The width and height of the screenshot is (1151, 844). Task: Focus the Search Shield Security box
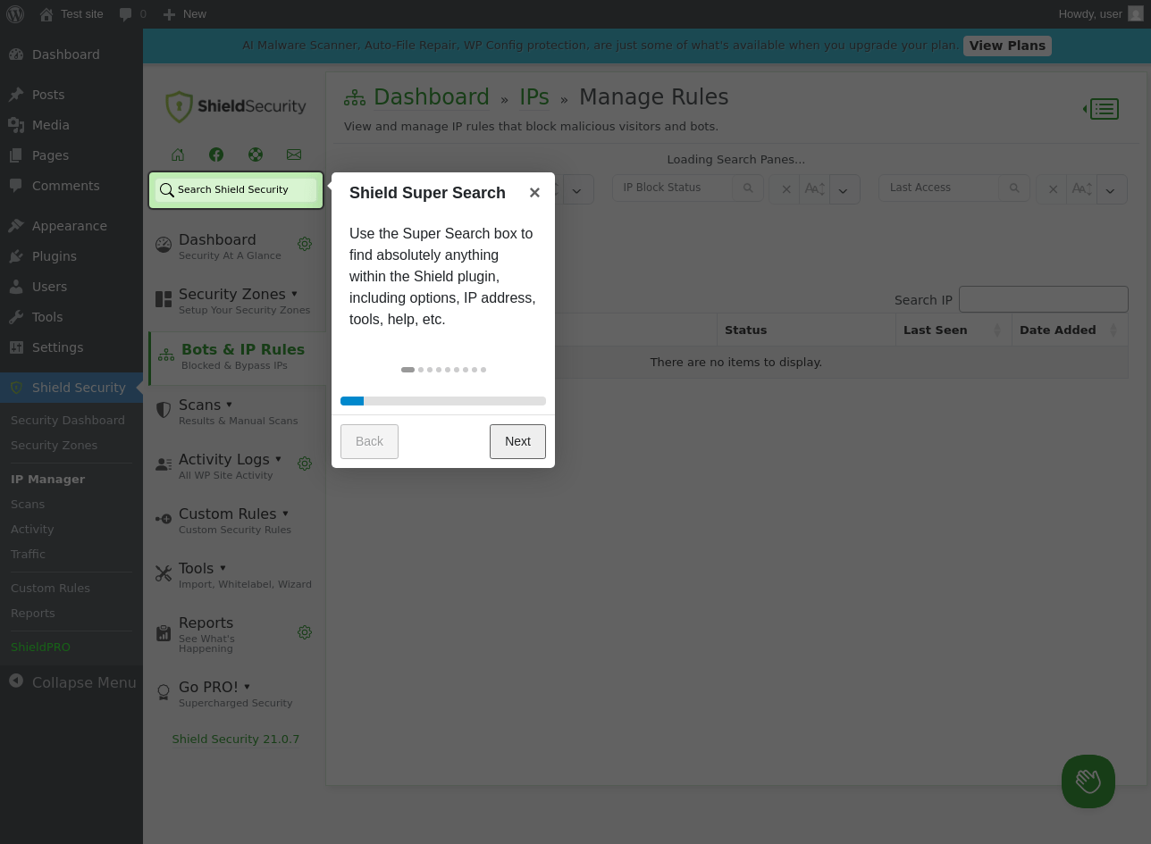236,190
